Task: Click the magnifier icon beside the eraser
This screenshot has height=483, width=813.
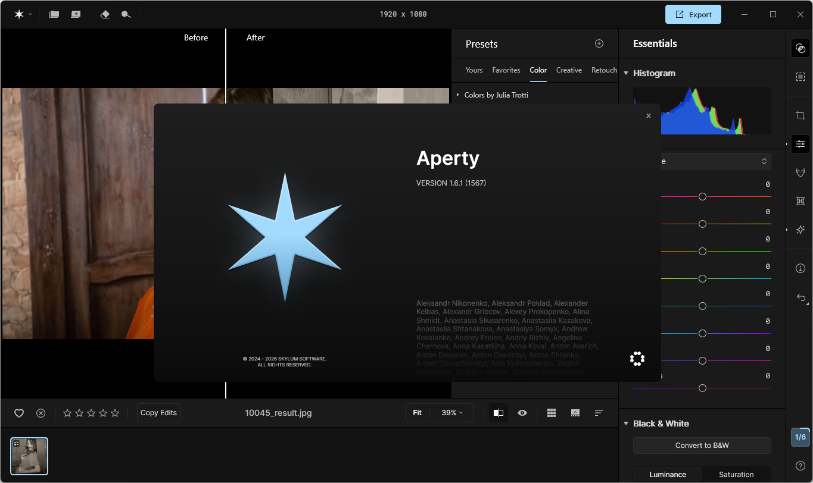Action: point(126,14)
